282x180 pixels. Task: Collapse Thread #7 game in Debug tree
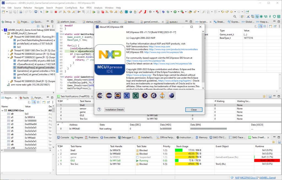[8, 57]
